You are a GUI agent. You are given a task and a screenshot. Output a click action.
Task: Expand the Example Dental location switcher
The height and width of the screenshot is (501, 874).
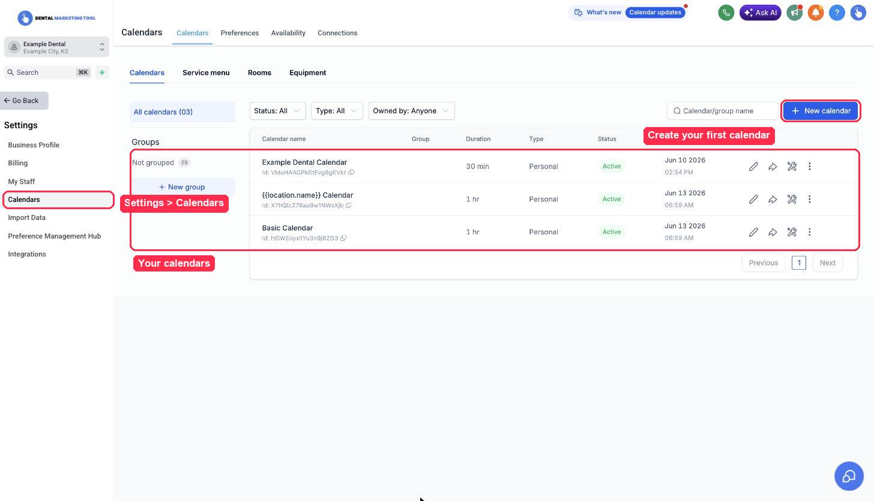coord(56,47)
